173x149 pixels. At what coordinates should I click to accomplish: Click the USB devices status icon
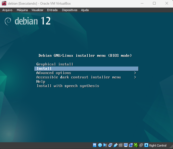(115, 145)
